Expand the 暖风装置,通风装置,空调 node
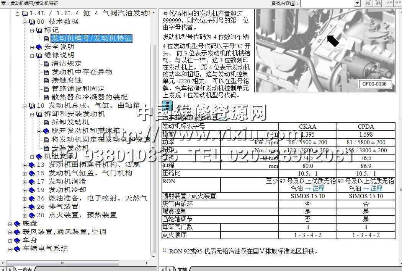 click(10, 232)
